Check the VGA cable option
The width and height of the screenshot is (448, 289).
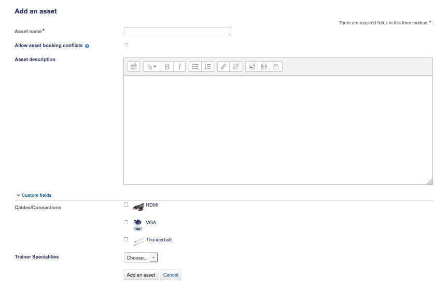(x=127, y=222)
